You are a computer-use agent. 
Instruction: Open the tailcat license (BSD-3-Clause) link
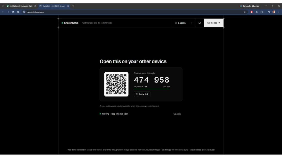pyautogui.click(x=202, y=150)
